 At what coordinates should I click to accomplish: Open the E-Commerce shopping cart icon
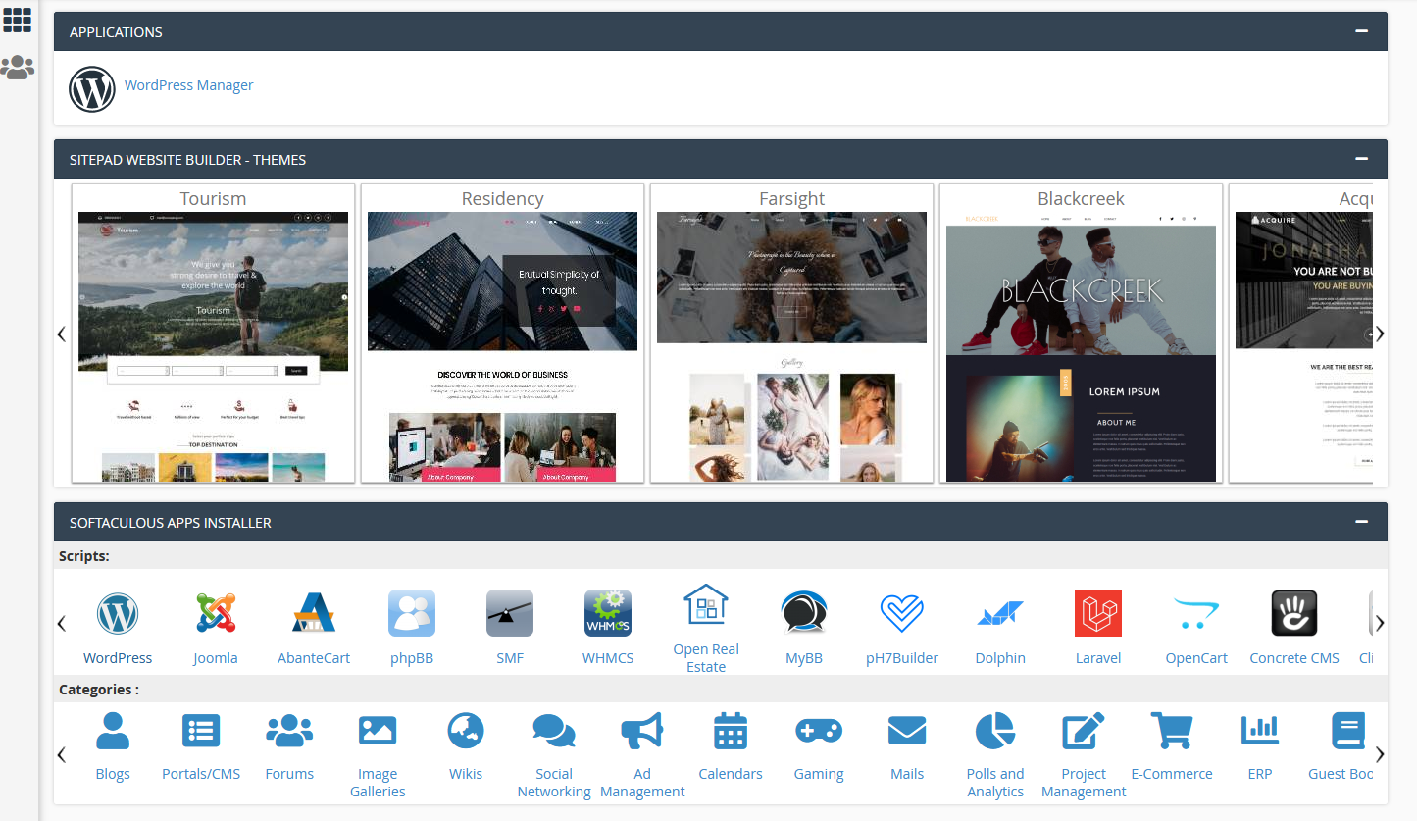(x=1172, y=731)
